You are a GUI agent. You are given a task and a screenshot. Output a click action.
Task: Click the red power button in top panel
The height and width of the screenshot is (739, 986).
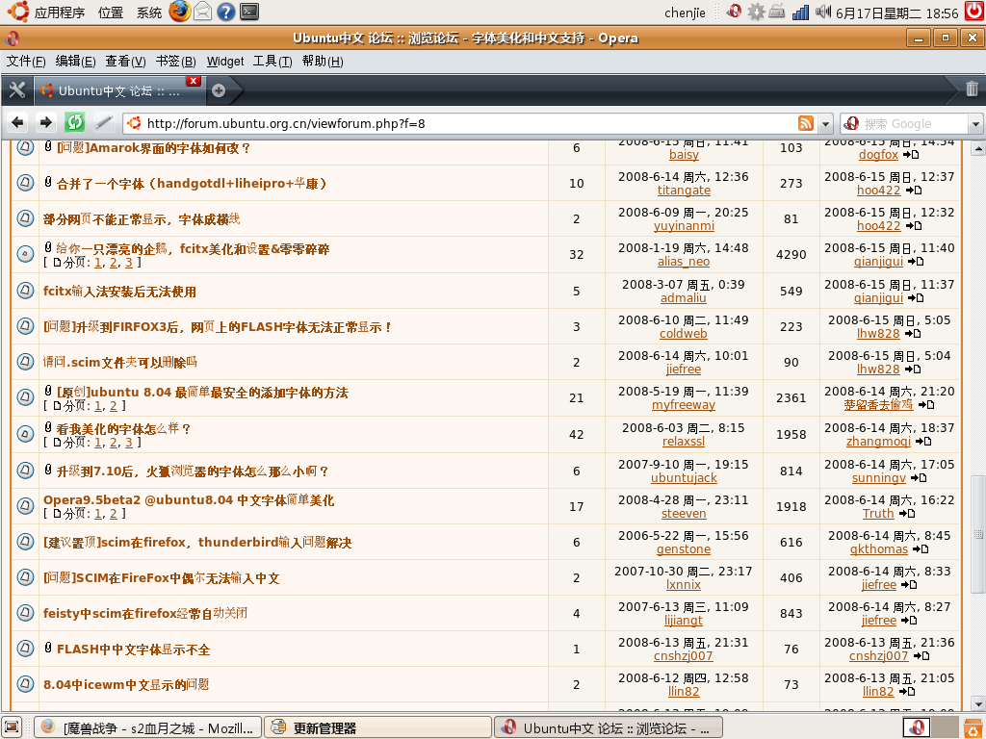pyautogui.click(x=974, y=12)
